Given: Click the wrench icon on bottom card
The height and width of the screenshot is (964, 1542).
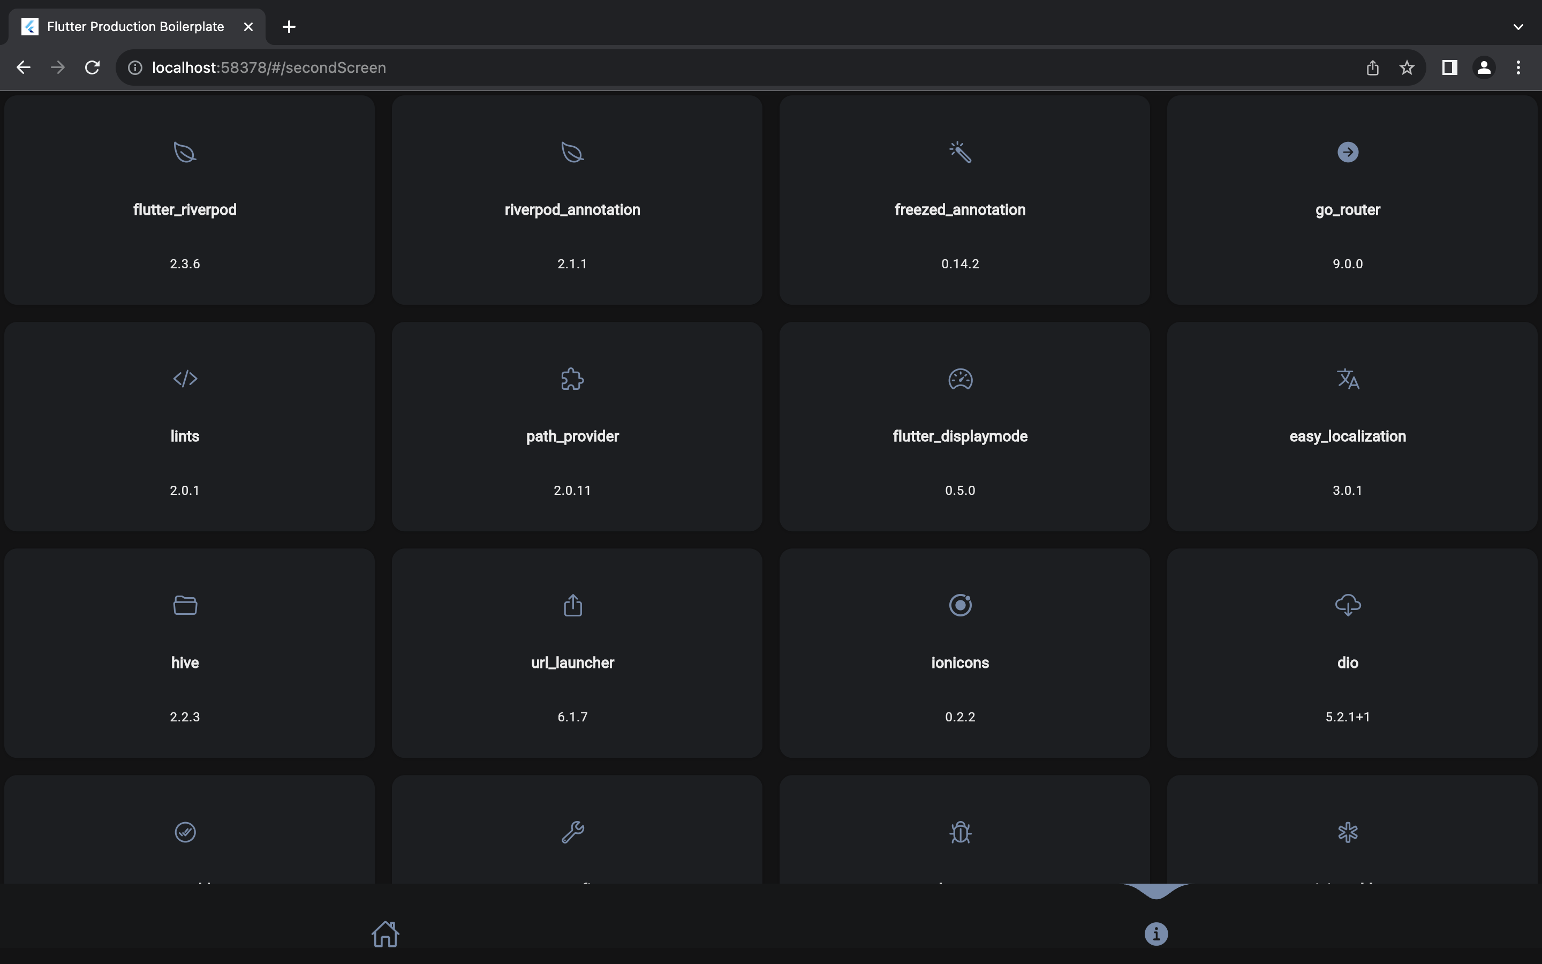Looking at the screenshot, I should (572, 832).
